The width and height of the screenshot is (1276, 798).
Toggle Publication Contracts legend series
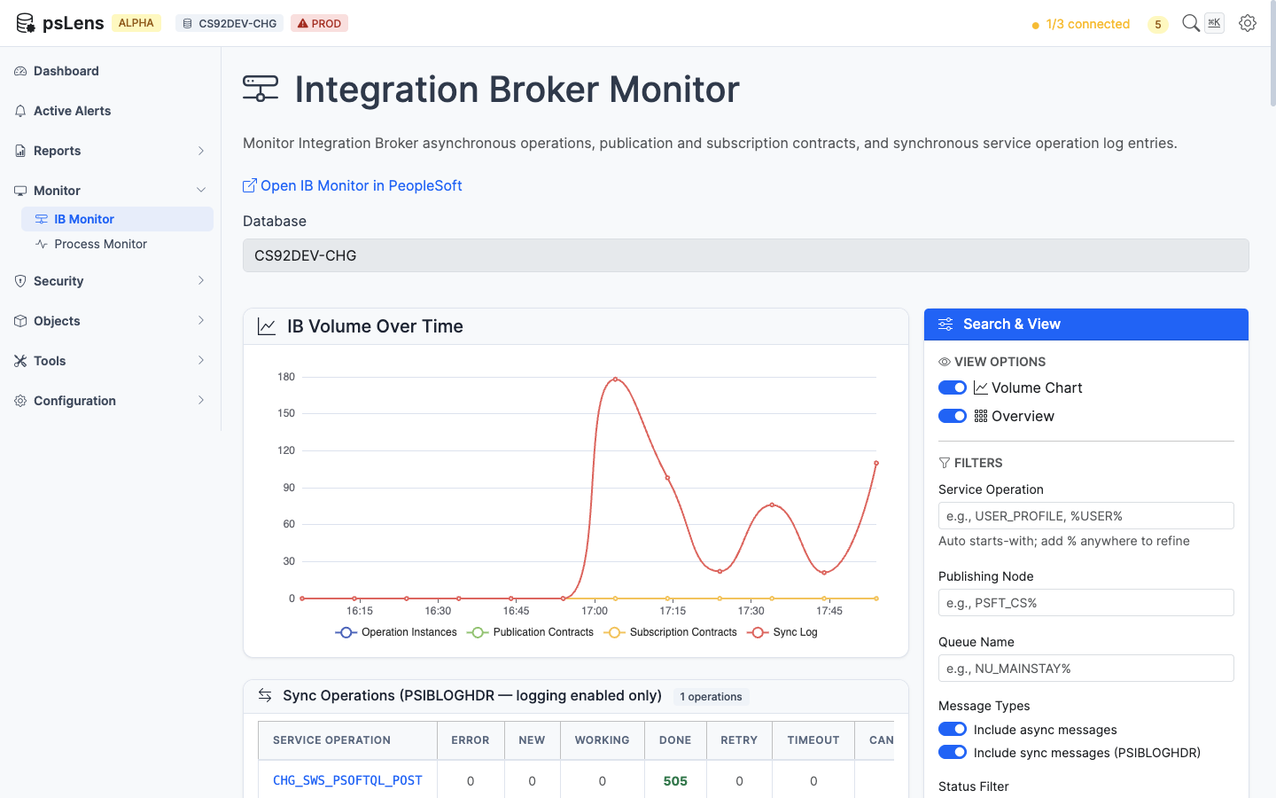click(x=530, y=632)
